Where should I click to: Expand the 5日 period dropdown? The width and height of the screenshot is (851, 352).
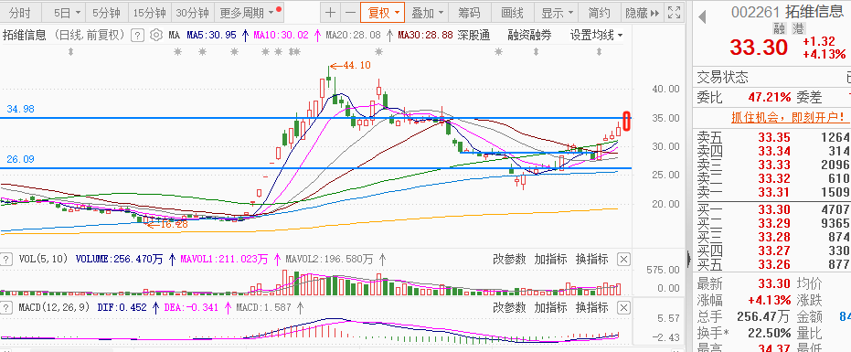[69, 13]
